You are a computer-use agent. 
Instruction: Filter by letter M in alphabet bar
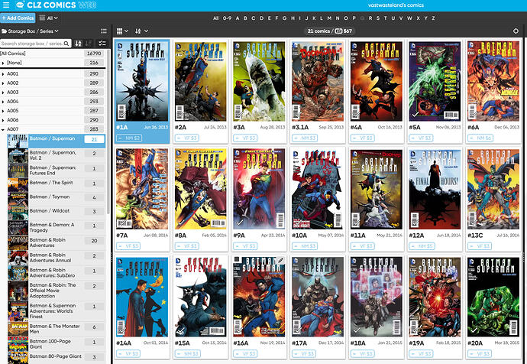point(329,18)
